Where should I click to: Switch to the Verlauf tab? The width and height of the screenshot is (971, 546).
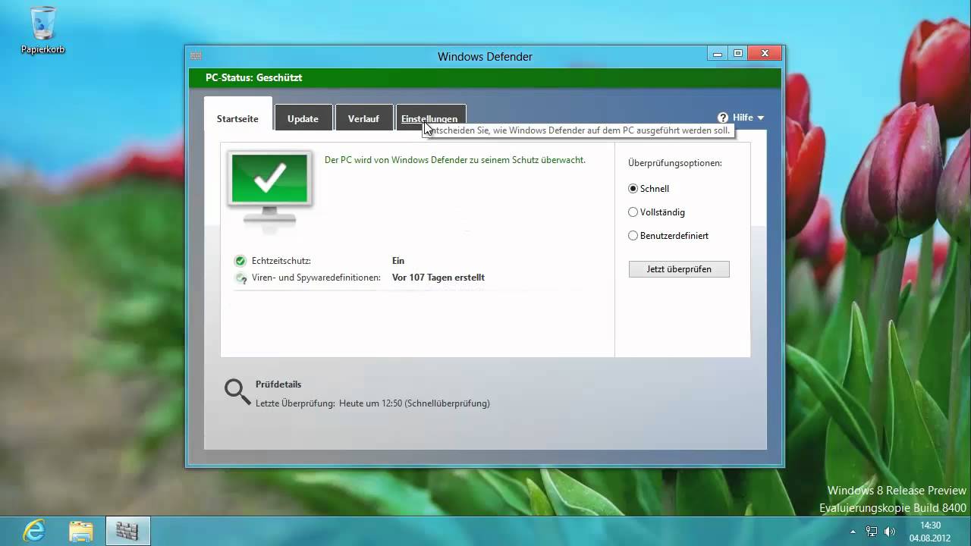coord(363,119)
